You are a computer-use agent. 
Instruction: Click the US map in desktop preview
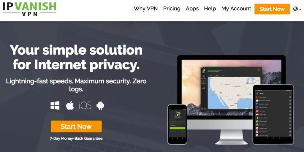pyautogui.click(x=234, y=93)
